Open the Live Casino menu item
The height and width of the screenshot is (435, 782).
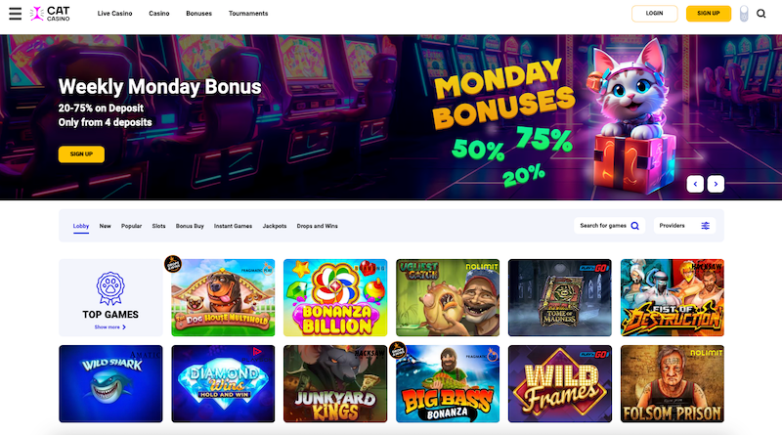coord(114,14)
